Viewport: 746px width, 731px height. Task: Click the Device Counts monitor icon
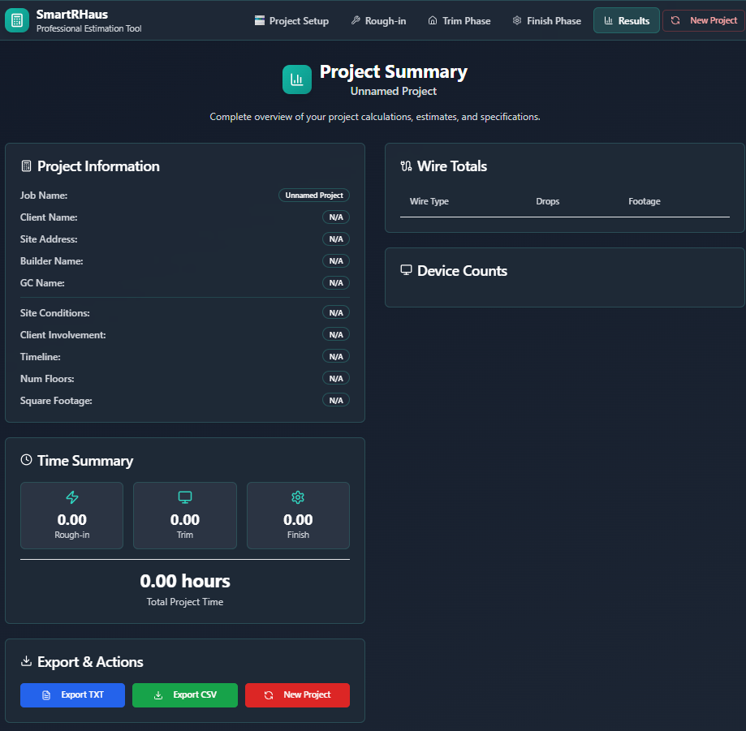tap(407, 270)
